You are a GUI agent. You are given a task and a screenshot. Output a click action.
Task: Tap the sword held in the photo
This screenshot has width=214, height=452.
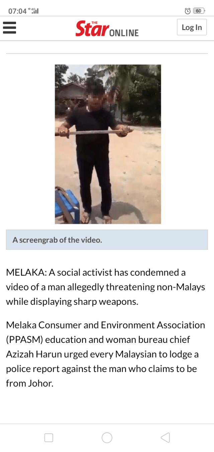pyautogui.click(x=94, y=132)
